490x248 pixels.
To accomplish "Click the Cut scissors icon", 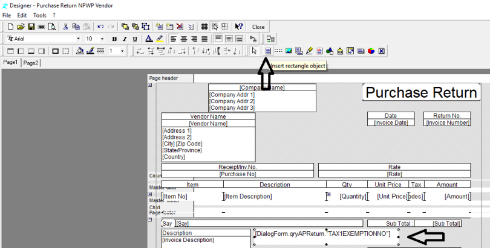I will (65, 27).
